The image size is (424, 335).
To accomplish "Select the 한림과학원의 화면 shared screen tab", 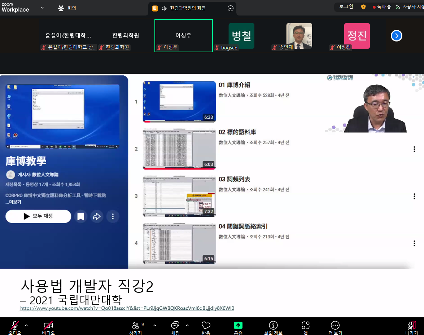I will tap(188, 8).
